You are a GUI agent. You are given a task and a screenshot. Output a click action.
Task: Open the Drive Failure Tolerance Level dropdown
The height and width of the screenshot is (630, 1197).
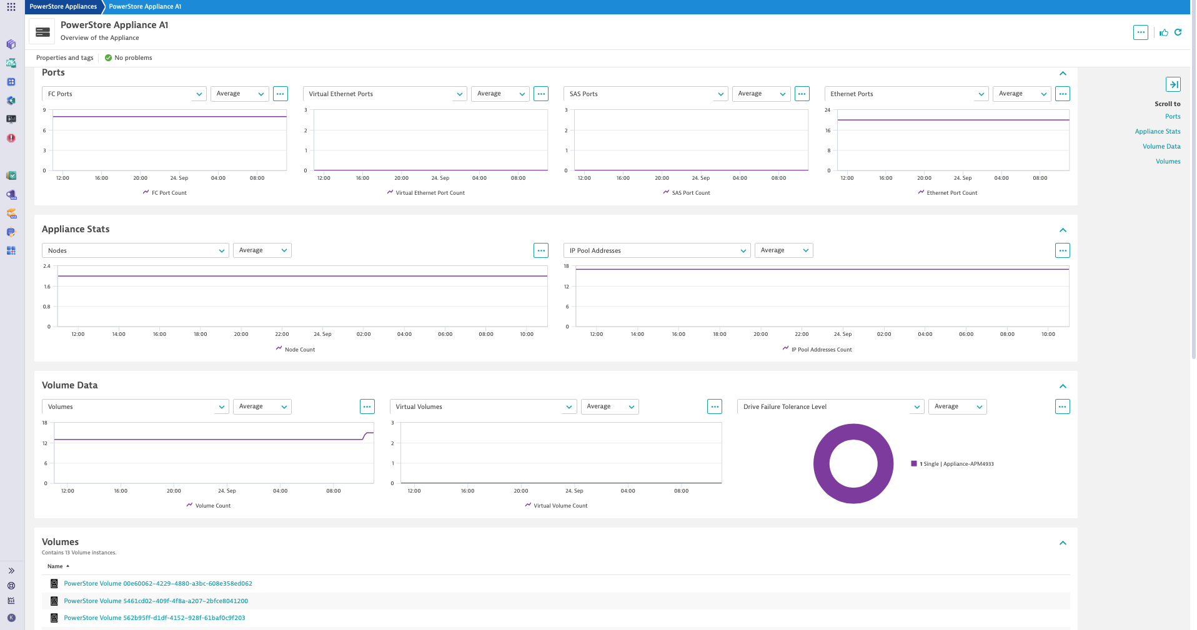(x=830, y=406)
